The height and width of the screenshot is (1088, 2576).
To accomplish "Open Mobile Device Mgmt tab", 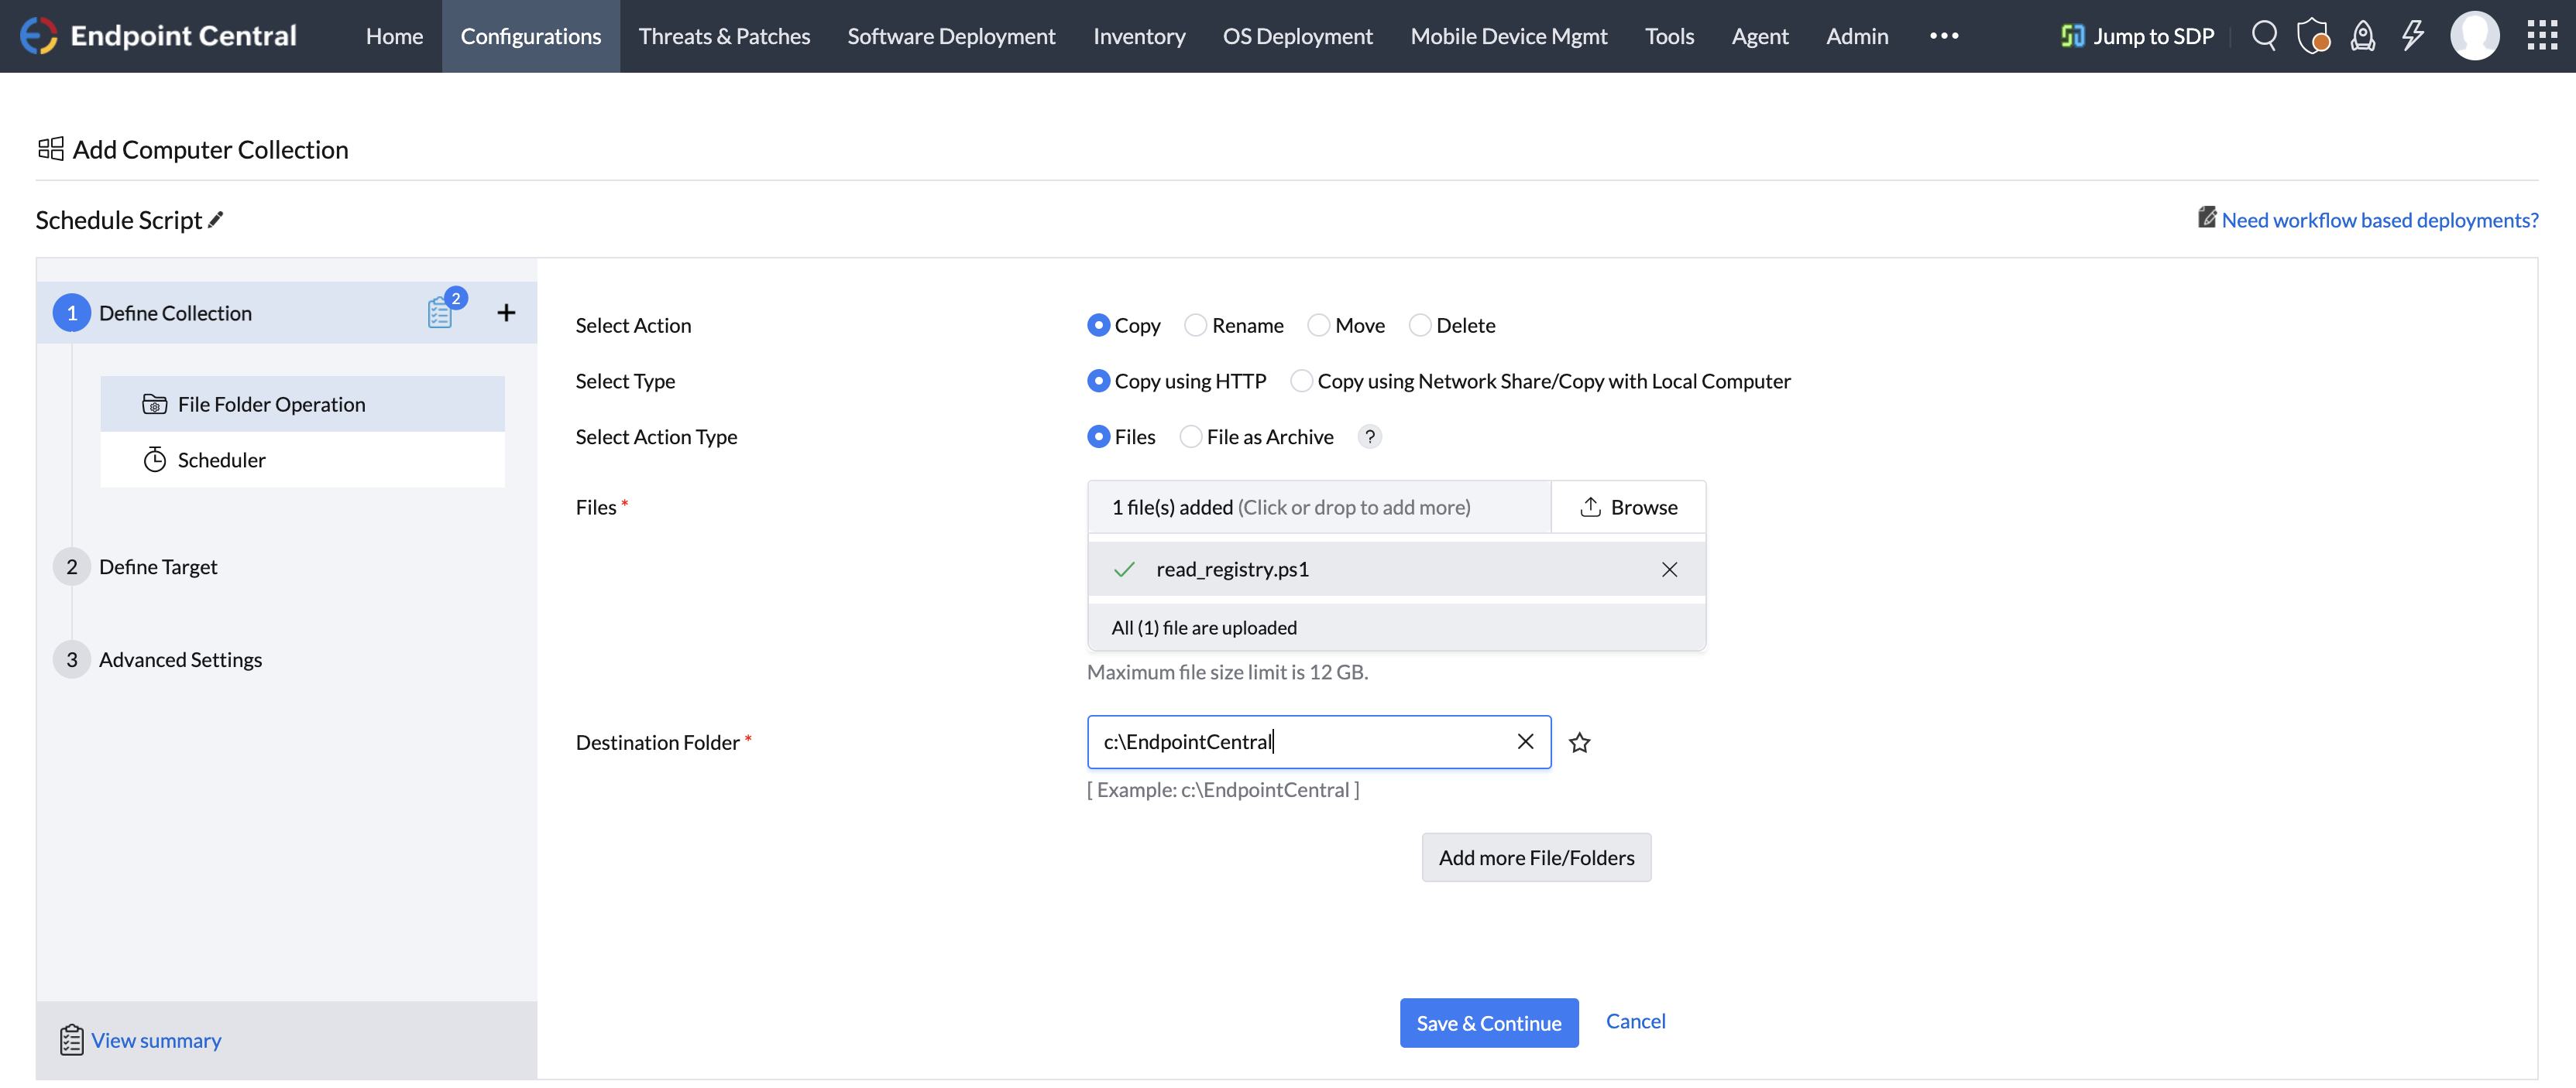I will coord(1508,36).
